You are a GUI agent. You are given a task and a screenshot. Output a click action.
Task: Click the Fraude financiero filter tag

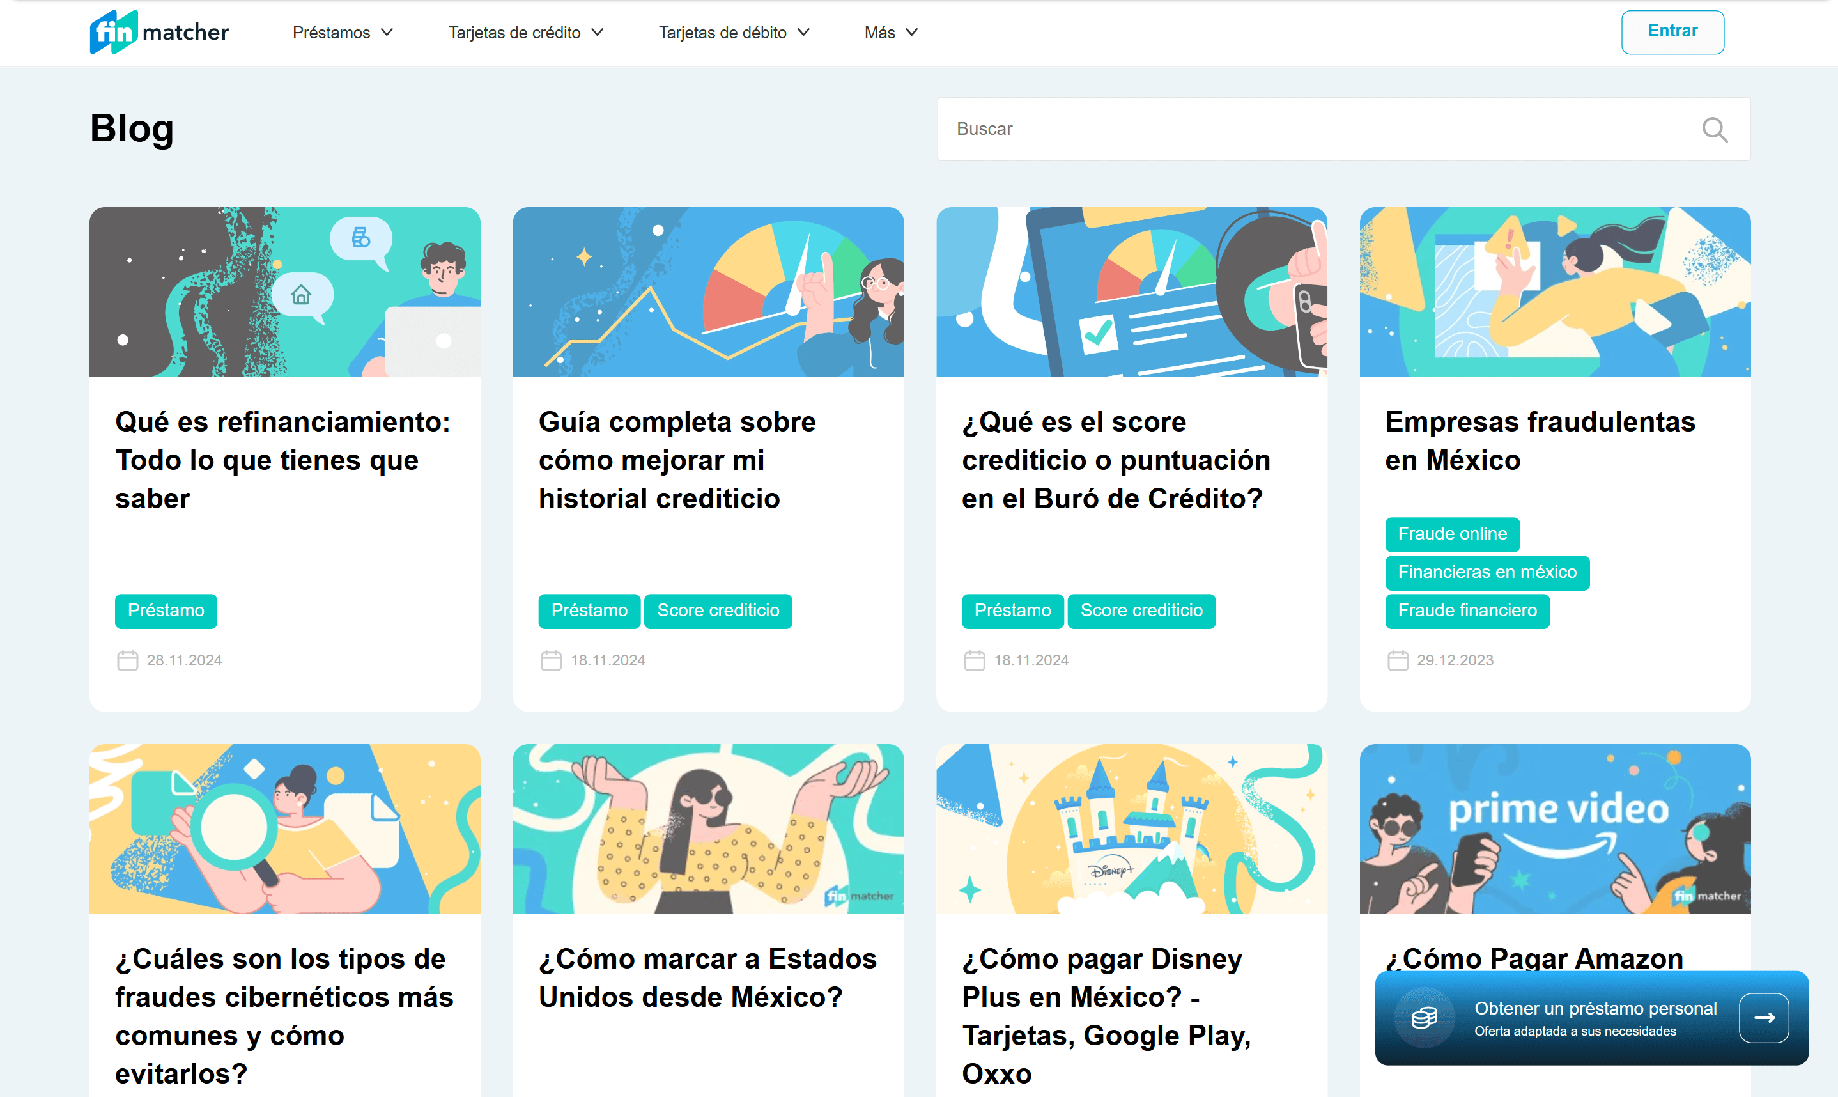1467,611
